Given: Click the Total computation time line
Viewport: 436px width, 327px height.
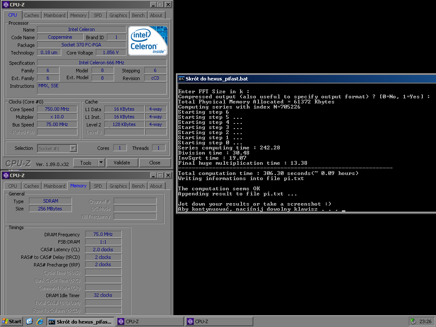Looking at the screenshot, I should 268,173.
